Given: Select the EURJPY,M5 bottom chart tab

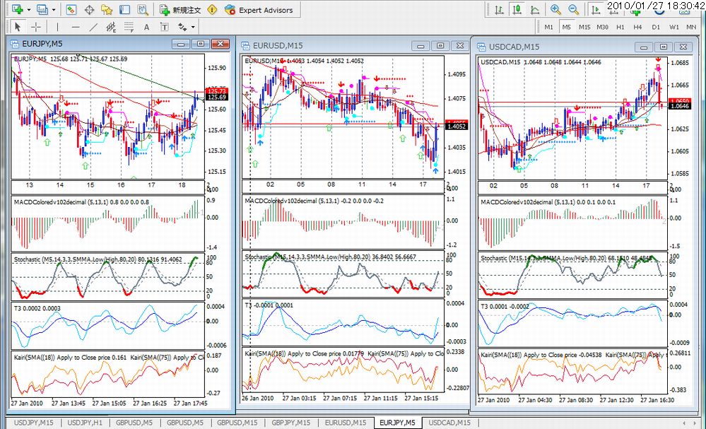Looking at the screenshot, I should pos(397,423).
